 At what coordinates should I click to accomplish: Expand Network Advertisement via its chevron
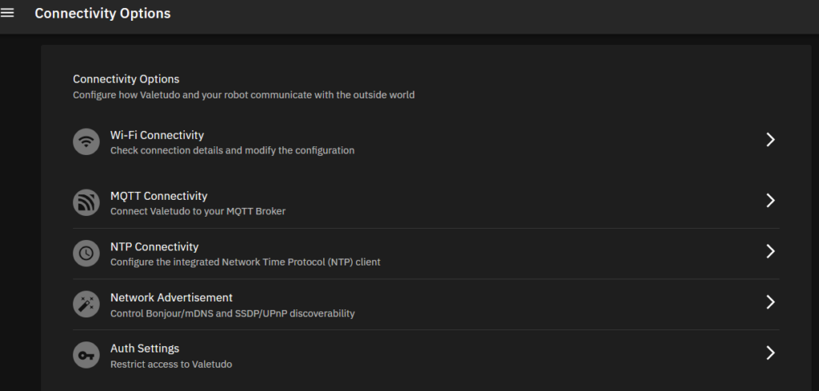pos(770,301)
